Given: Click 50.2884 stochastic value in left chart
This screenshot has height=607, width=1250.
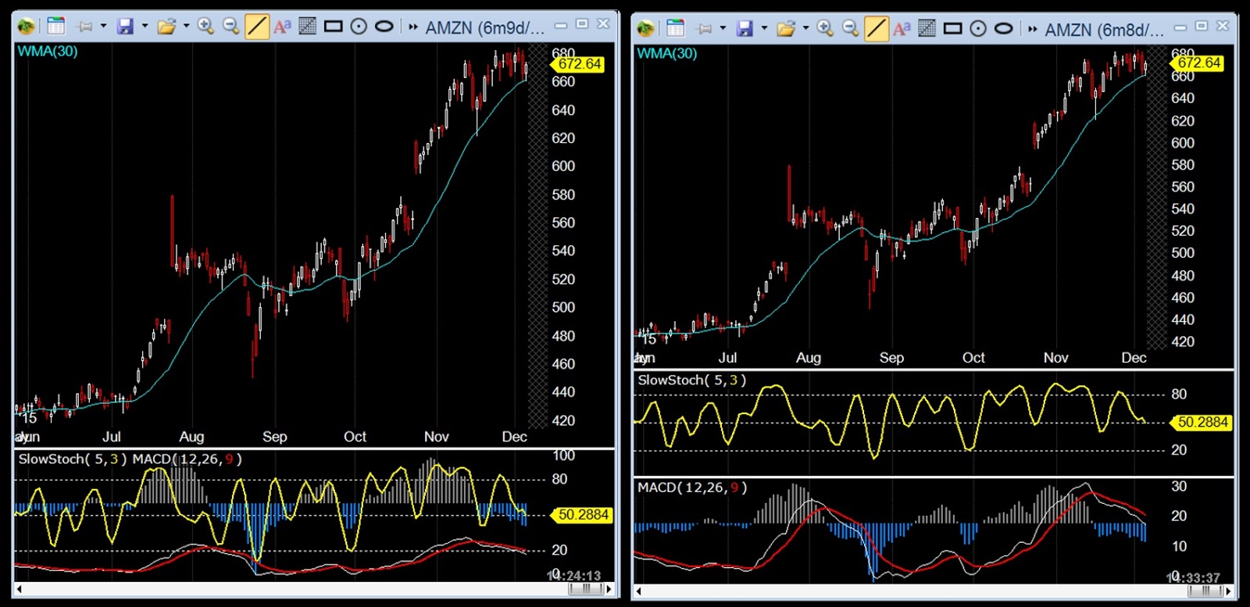Looking at the screenshot, I should [582, 515].
